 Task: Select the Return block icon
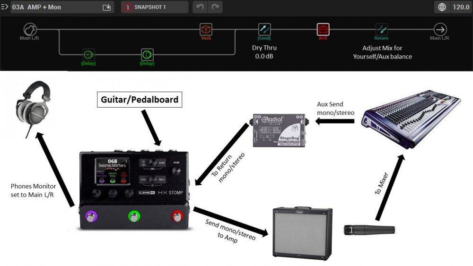[381, 29]
